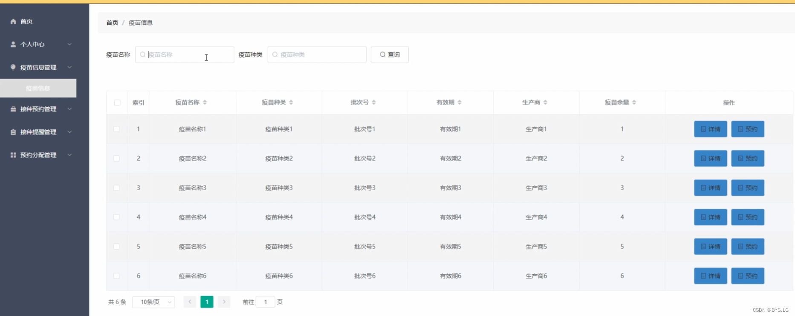
Task: Expand the 个人中心 menu chevron
Action: tap(69, 44)
